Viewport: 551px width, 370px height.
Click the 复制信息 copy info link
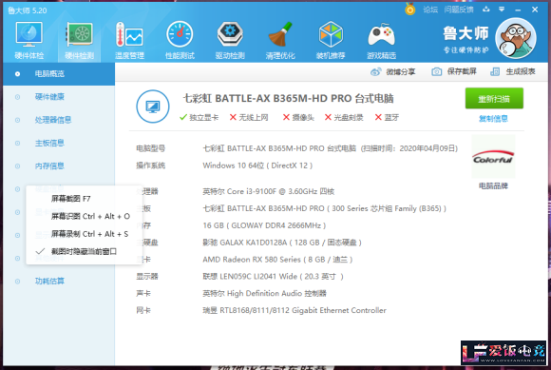coord(493,119)
